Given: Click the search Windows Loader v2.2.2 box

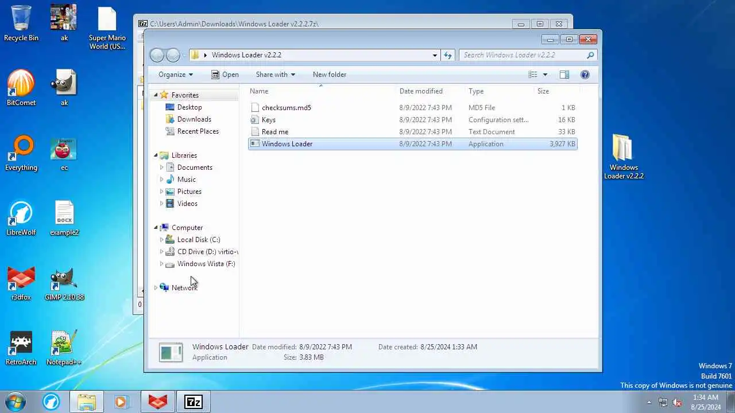Looking at the screenshot, I should pos(527,55).
